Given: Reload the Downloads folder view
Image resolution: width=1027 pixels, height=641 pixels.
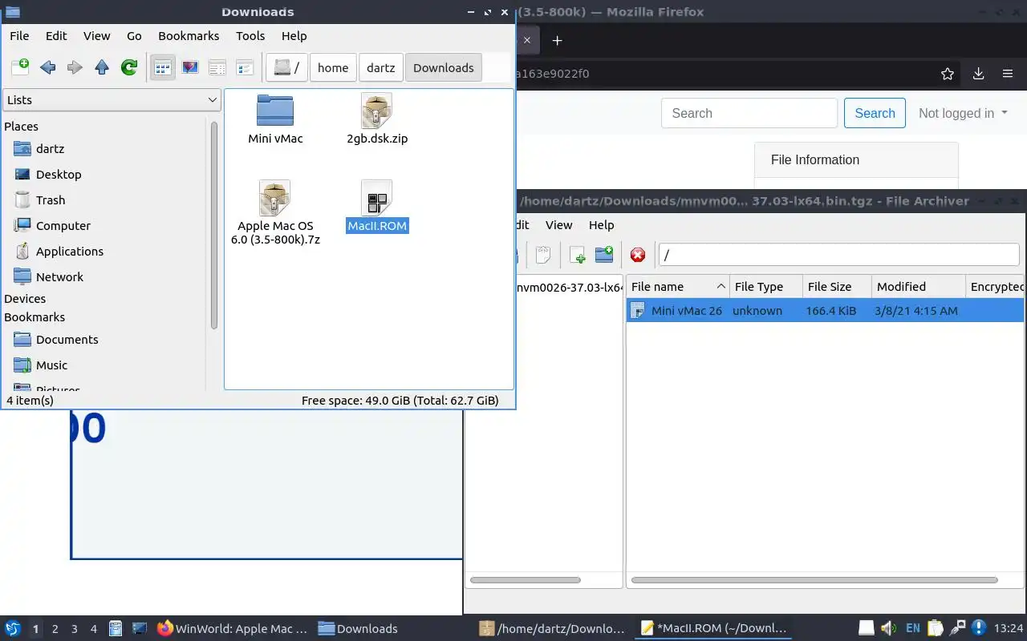Looking at the screenshot, I should [x=129, y=67].
